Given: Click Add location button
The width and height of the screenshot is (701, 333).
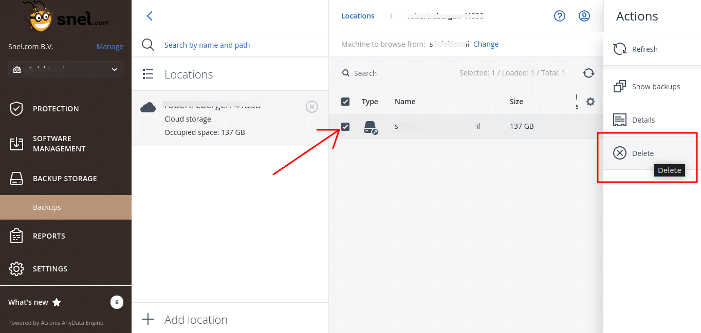Looking at the screenshot, I should [x=195, y=320].
